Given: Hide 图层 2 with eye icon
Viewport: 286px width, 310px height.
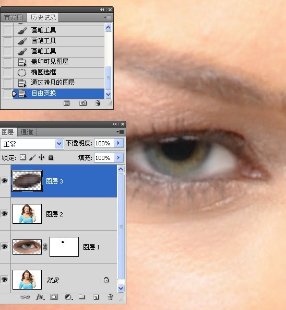Looking at the screenshot, I should pyautogui.click(x=5, y=213).
